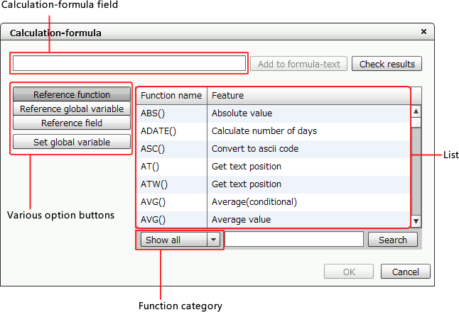Switch to Reference global variable
459x312 pixels.
click(72, 108)
